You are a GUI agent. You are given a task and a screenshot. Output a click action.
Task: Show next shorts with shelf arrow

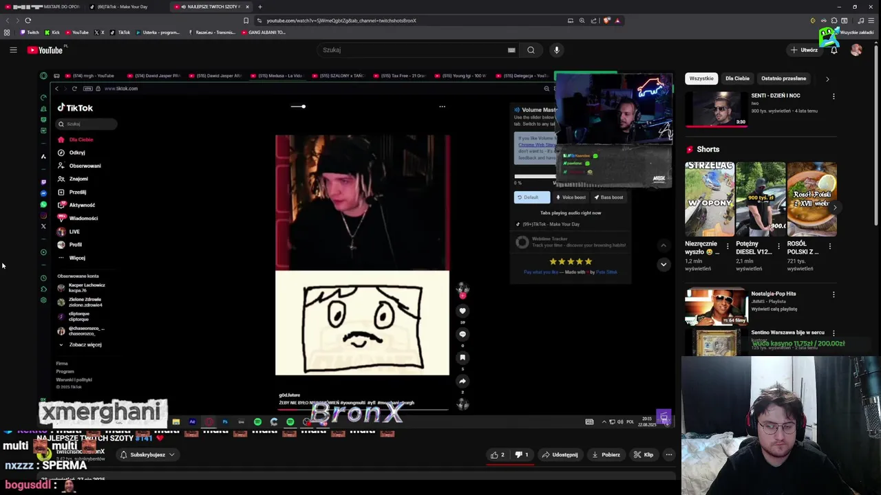point(834,207)
